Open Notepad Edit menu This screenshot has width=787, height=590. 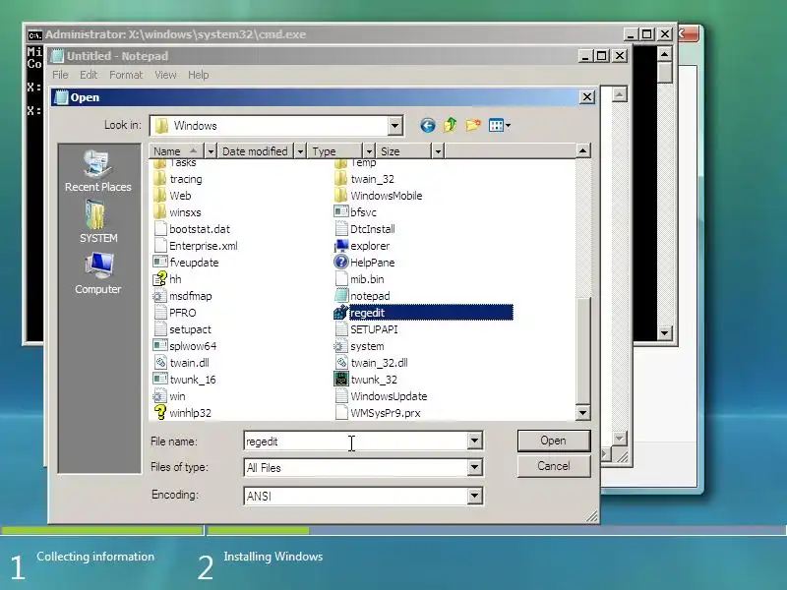[x=89, y=75]
